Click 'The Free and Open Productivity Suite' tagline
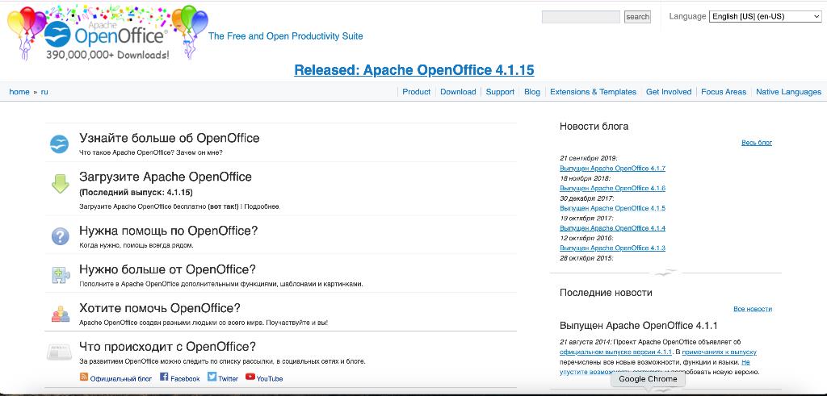Viewport: 827px width, 396px height. point(285,36)
